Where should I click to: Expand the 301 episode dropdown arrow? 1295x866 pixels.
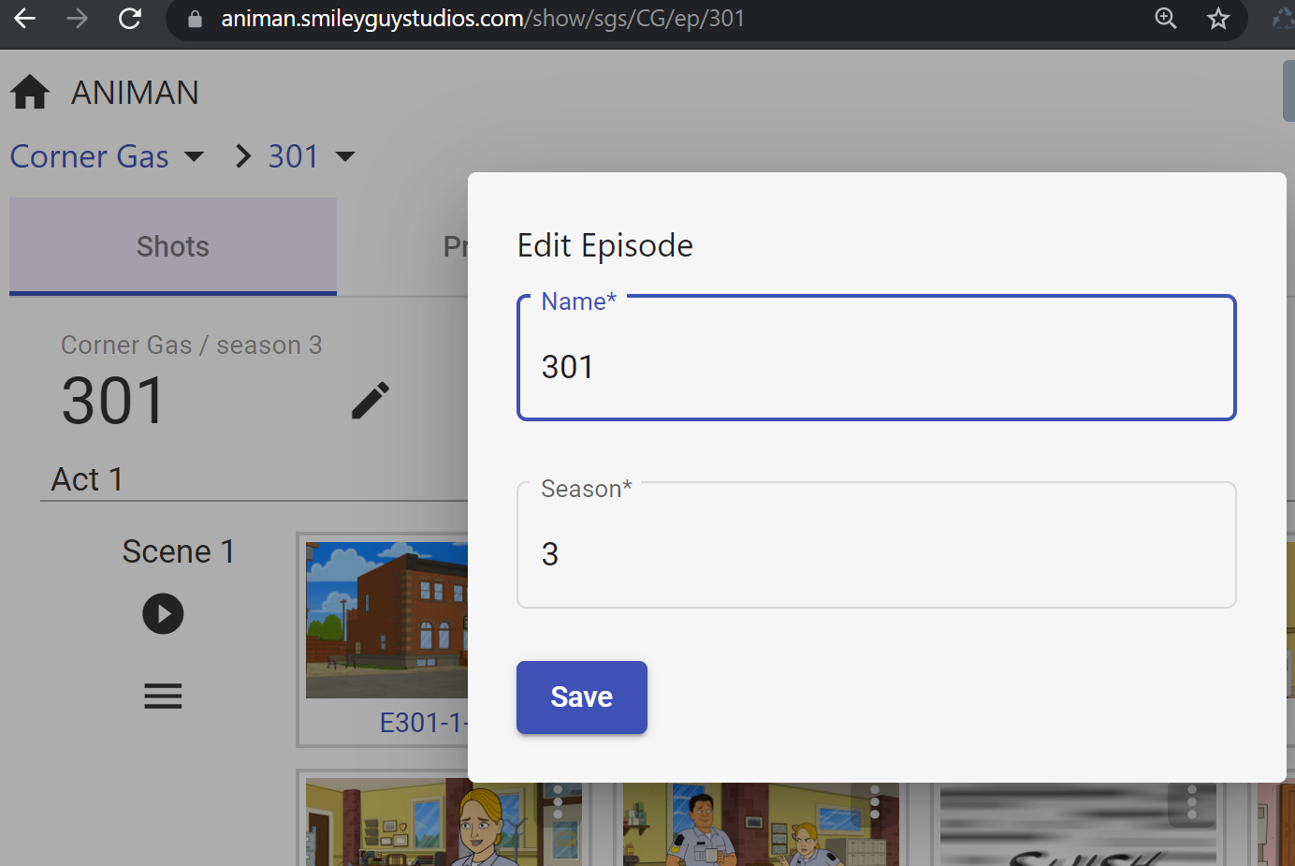[x=345, y=156]
